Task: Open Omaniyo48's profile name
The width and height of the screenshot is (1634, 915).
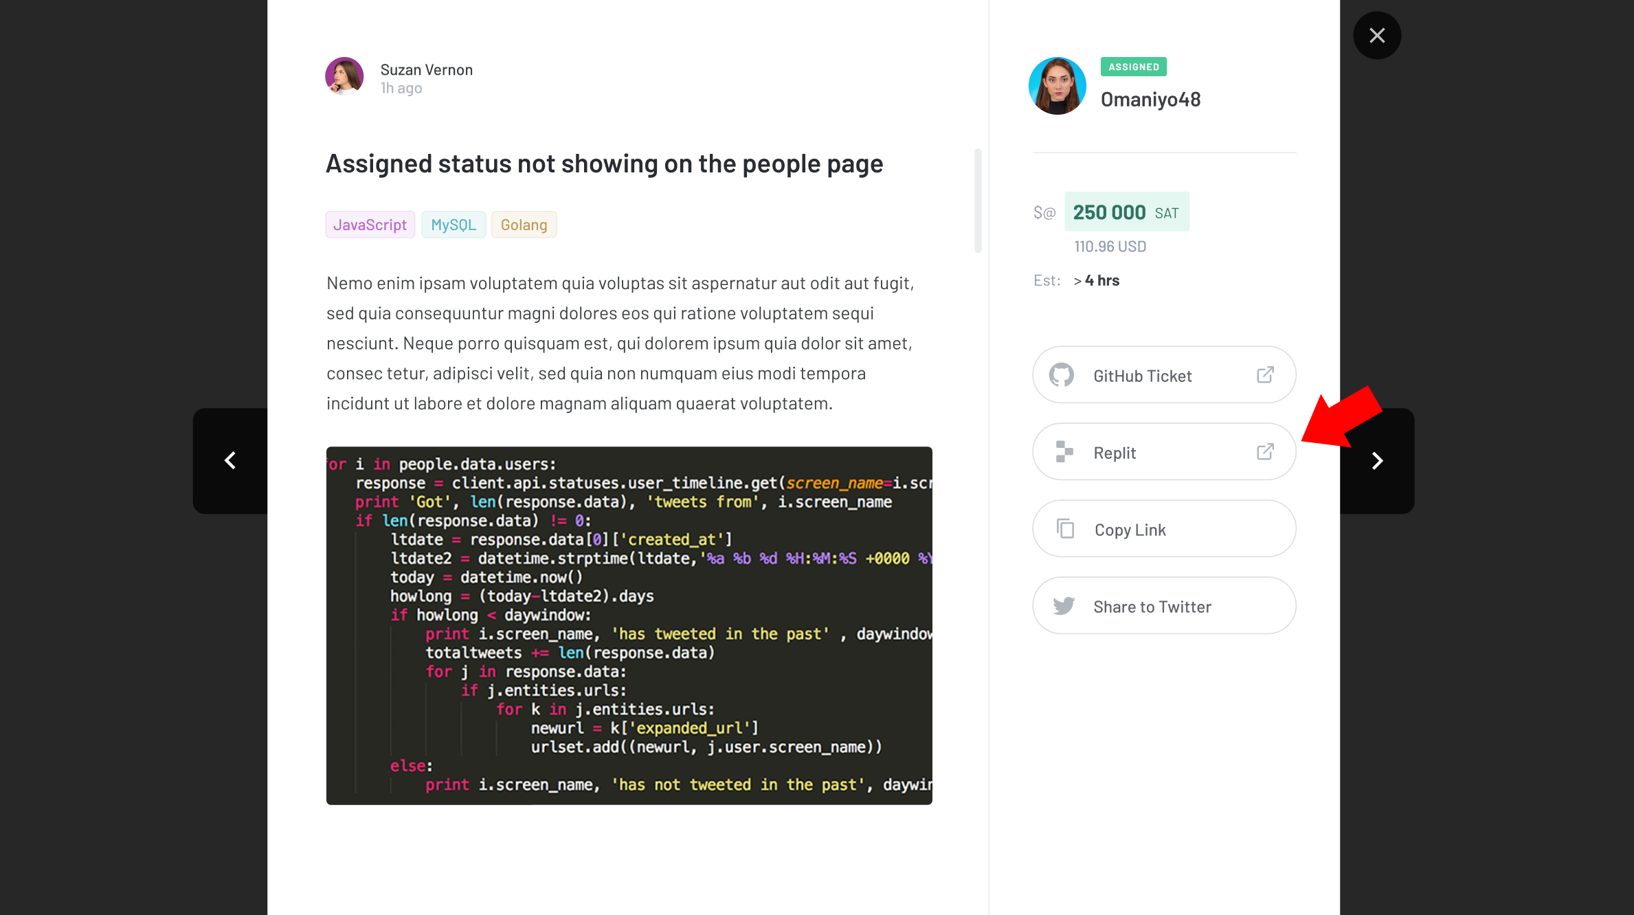Action: point(1150,99)
